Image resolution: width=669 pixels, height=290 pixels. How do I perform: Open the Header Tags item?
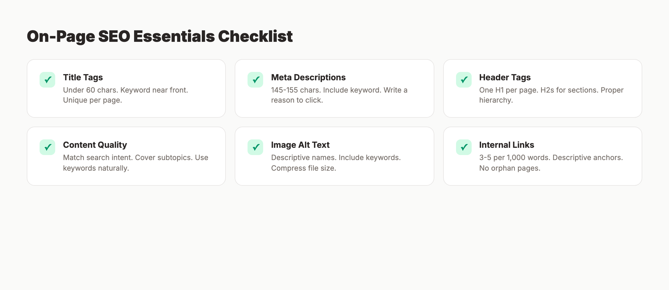(x=505, y=77)
